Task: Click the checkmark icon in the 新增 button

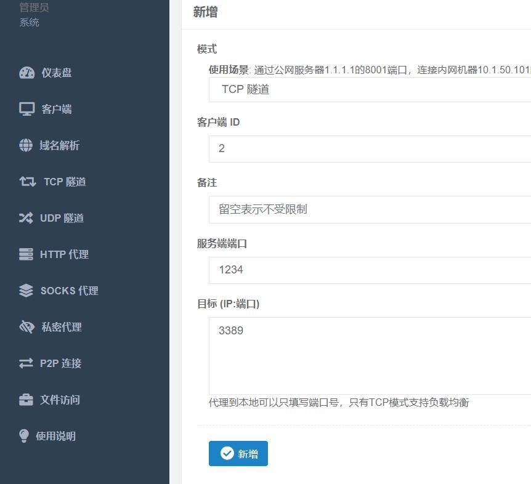Action: click(227, 453)
